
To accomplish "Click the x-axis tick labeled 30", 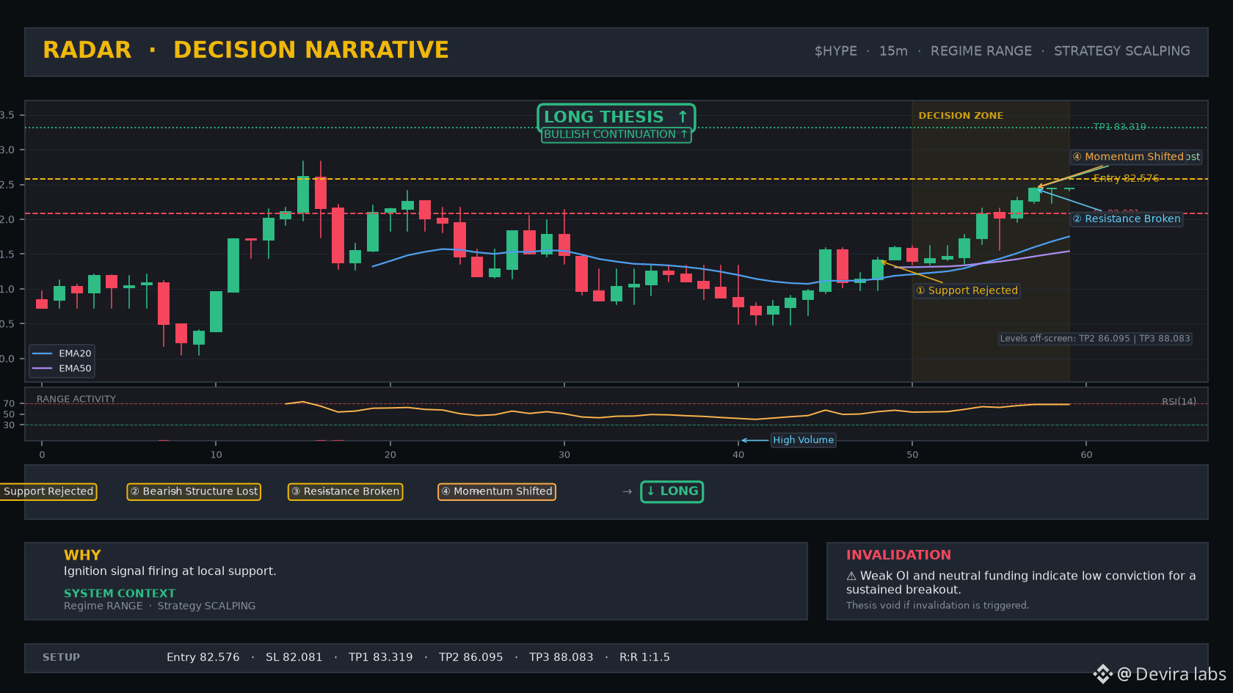I will point(564,455).
